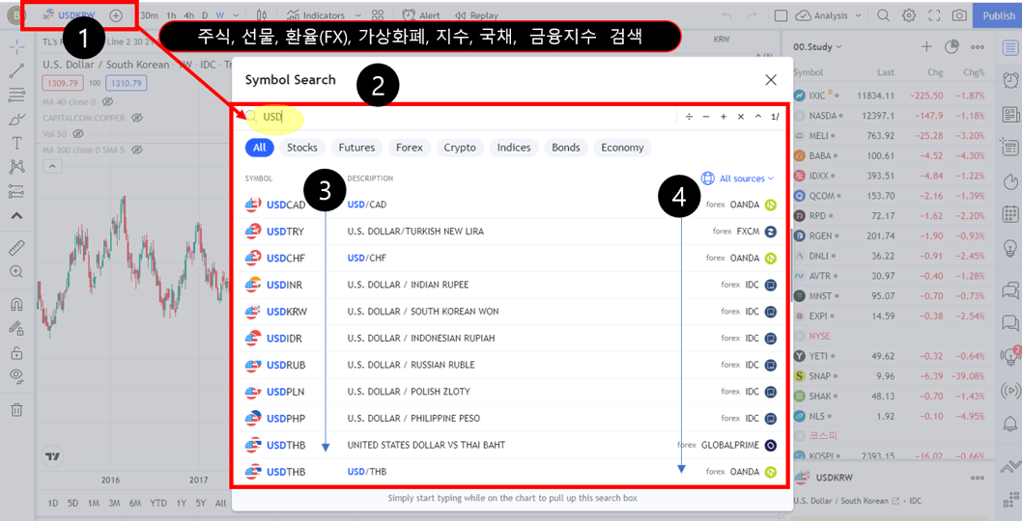Select the Stocks filter tab
Image resolution: width=1022 pixels, height=521 pixels.
[x=302, y=148]
